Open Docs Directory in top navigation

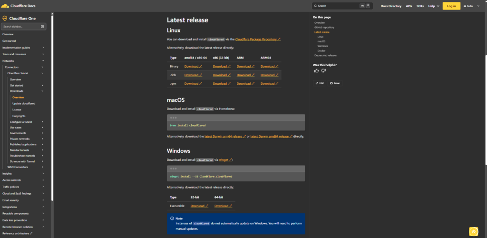point(391,6)
